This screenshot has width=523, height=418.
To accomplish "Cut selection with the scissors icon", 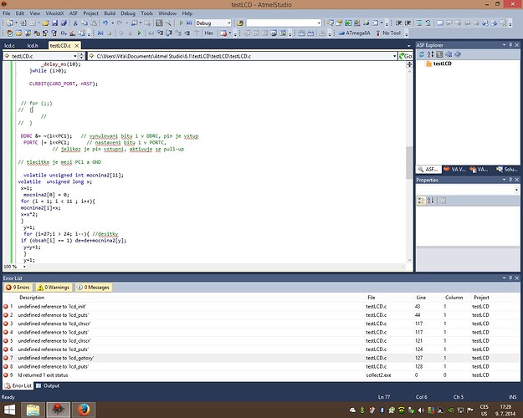I will point(75,23).
